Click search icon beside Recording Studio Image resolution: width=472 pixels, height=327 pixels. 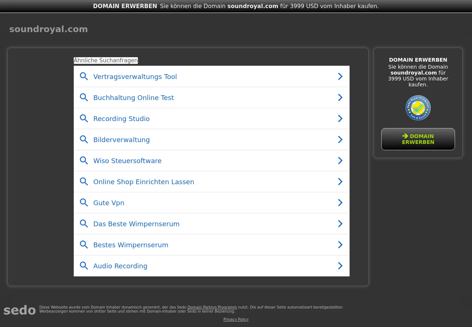click(84, 118)
